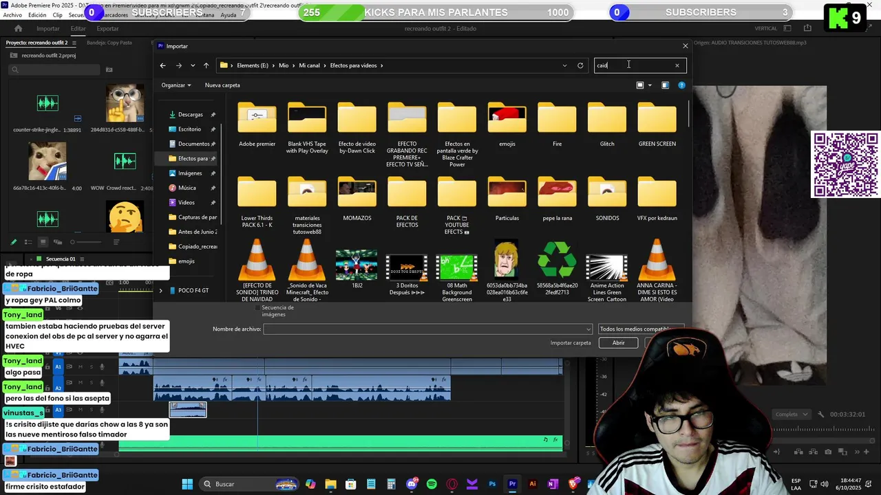Open the file type filter dropdown
The width and height of the screenshot is (881, 495).
641,329
